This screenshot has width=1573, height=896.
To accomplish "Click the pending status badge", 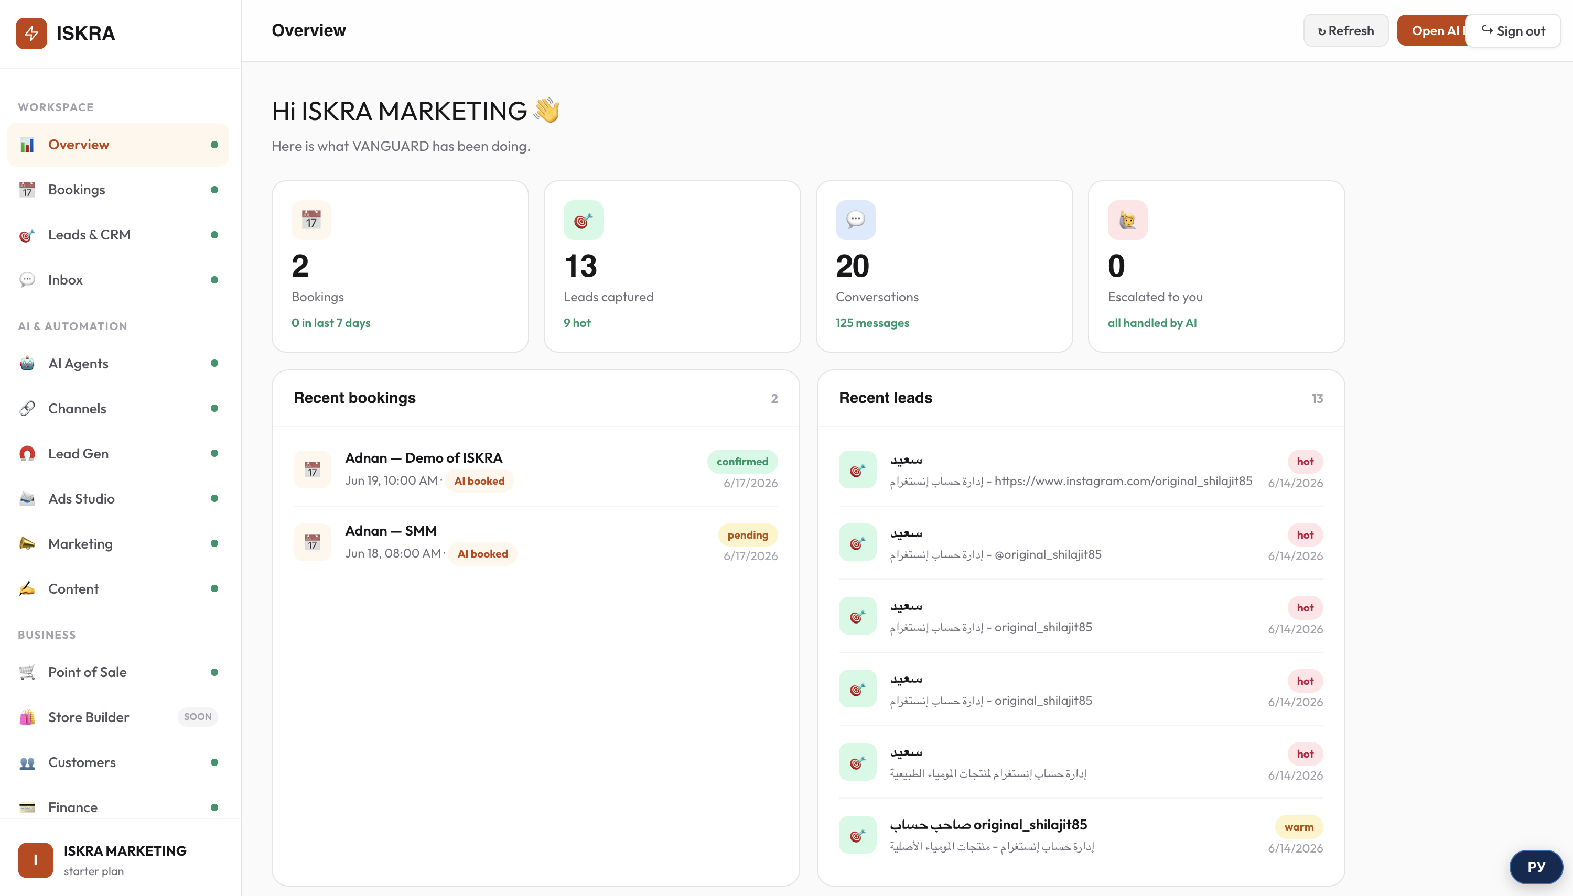I will [747, 535].
